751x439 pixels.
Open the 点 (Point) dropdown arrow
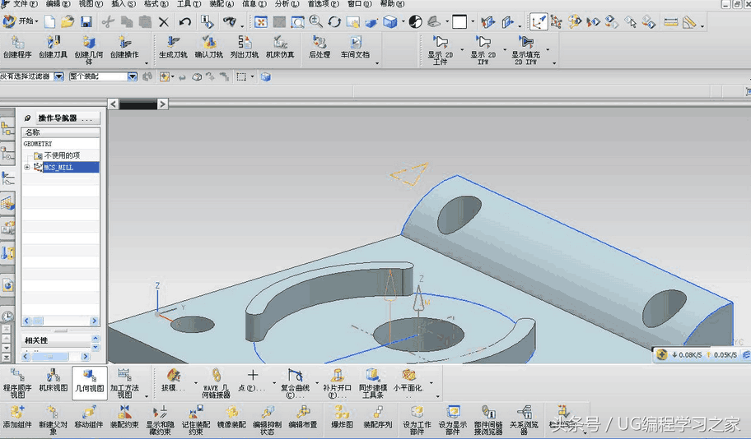[274, 384]
